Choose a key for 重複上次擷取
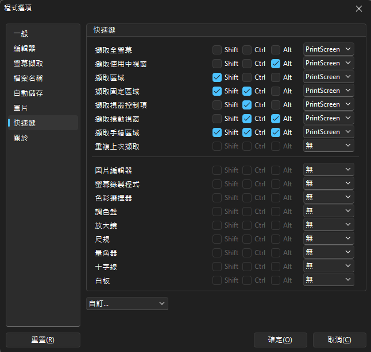The height and width of the screenshot is (352, 371). coord(329,145)
